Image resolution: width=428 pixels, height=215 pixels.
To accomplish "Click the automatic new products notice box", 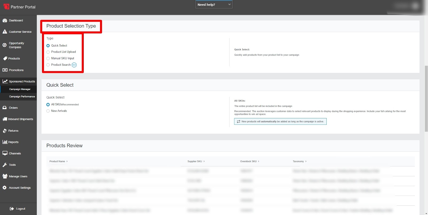I will [280, 122].
